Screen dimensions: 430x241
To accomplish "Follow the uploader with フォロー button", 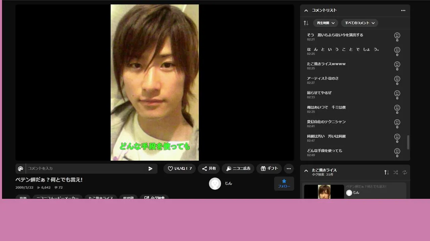I will coord(284,183).
